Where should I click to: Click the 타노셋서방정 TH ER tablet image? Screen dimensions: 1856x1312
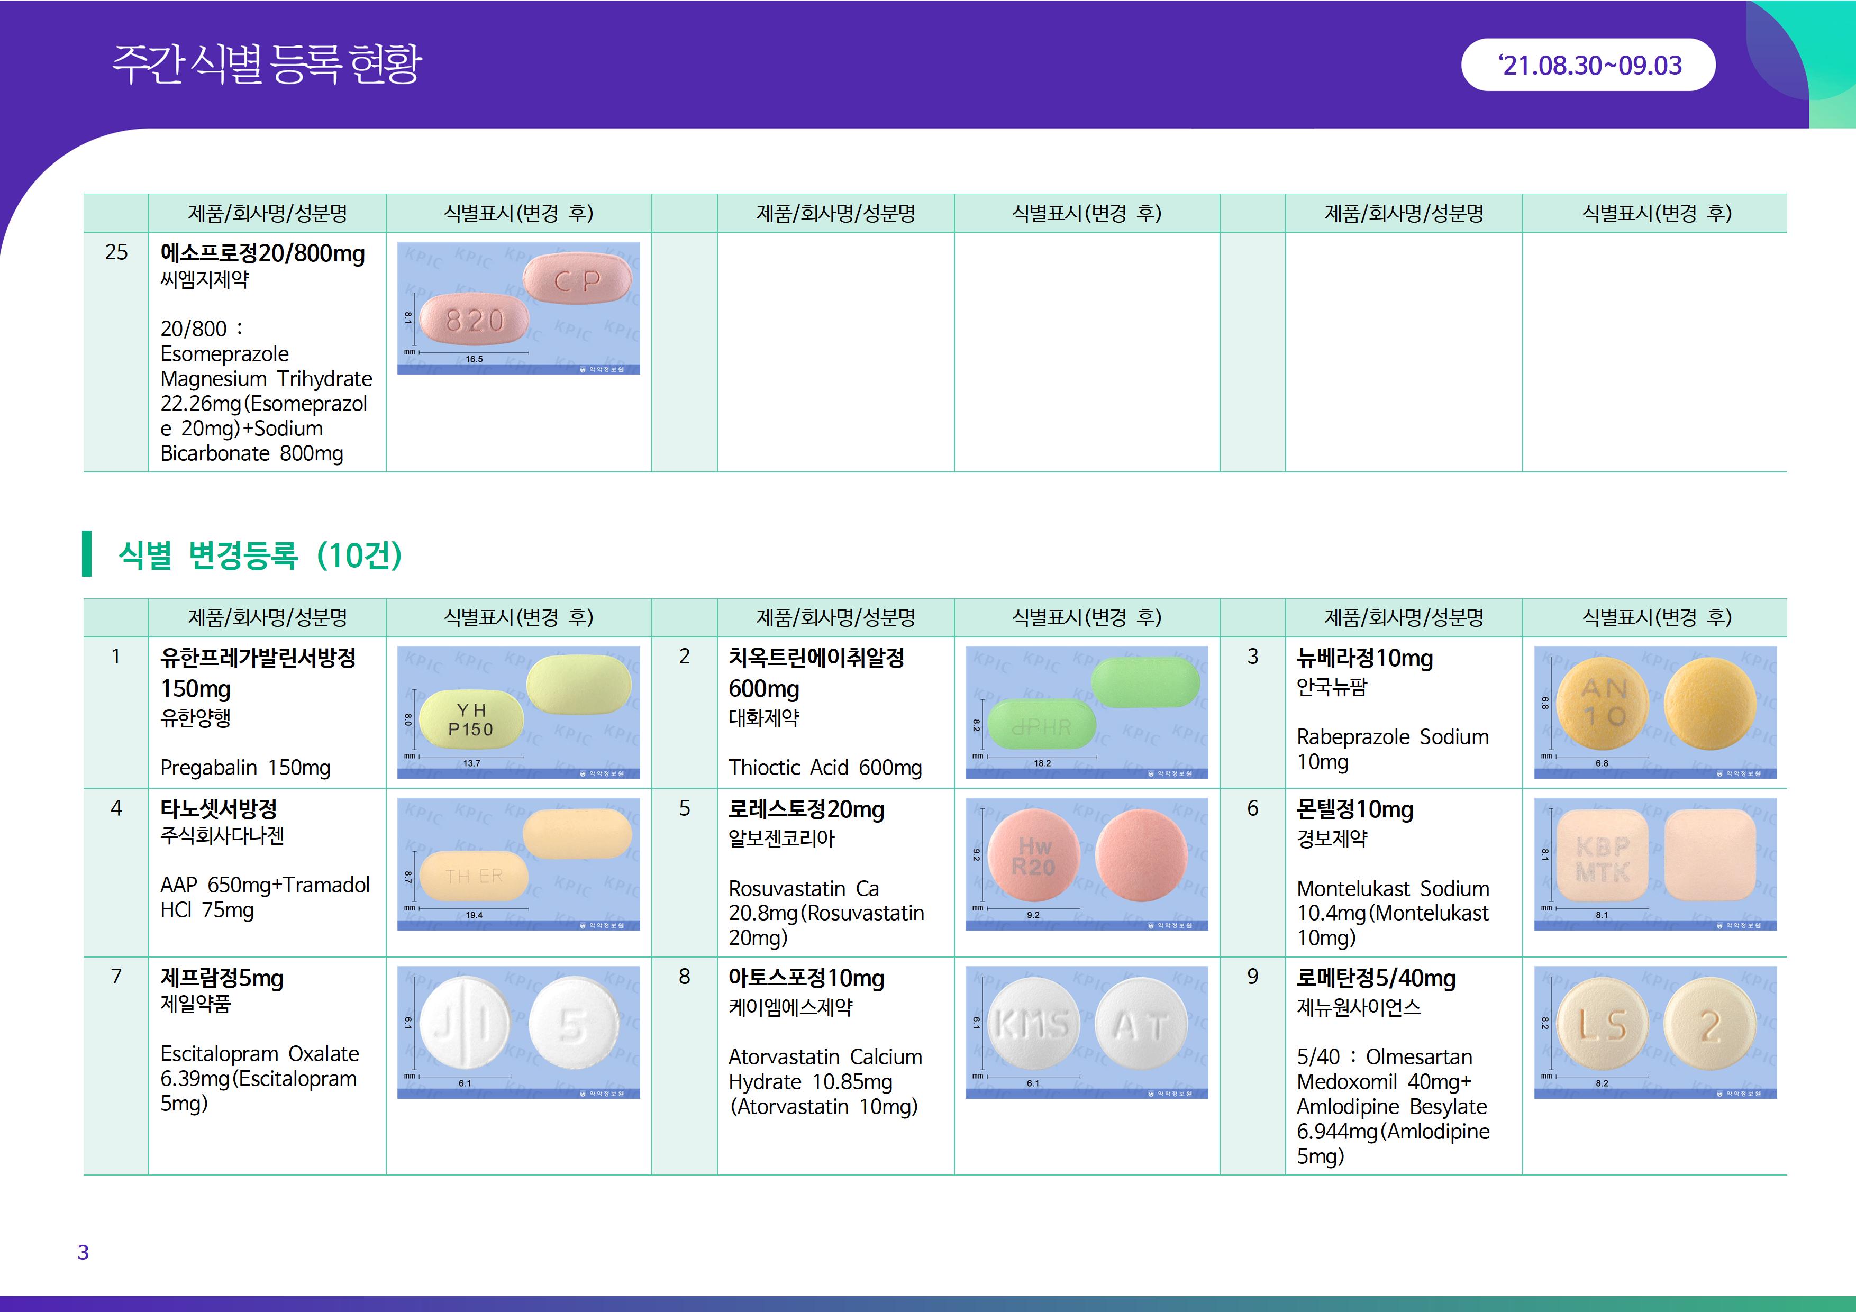coord(518,863)
